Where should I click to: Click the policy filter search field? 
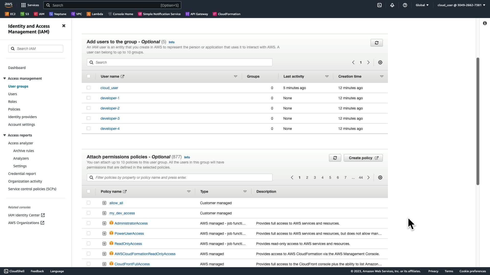(180, 177)
